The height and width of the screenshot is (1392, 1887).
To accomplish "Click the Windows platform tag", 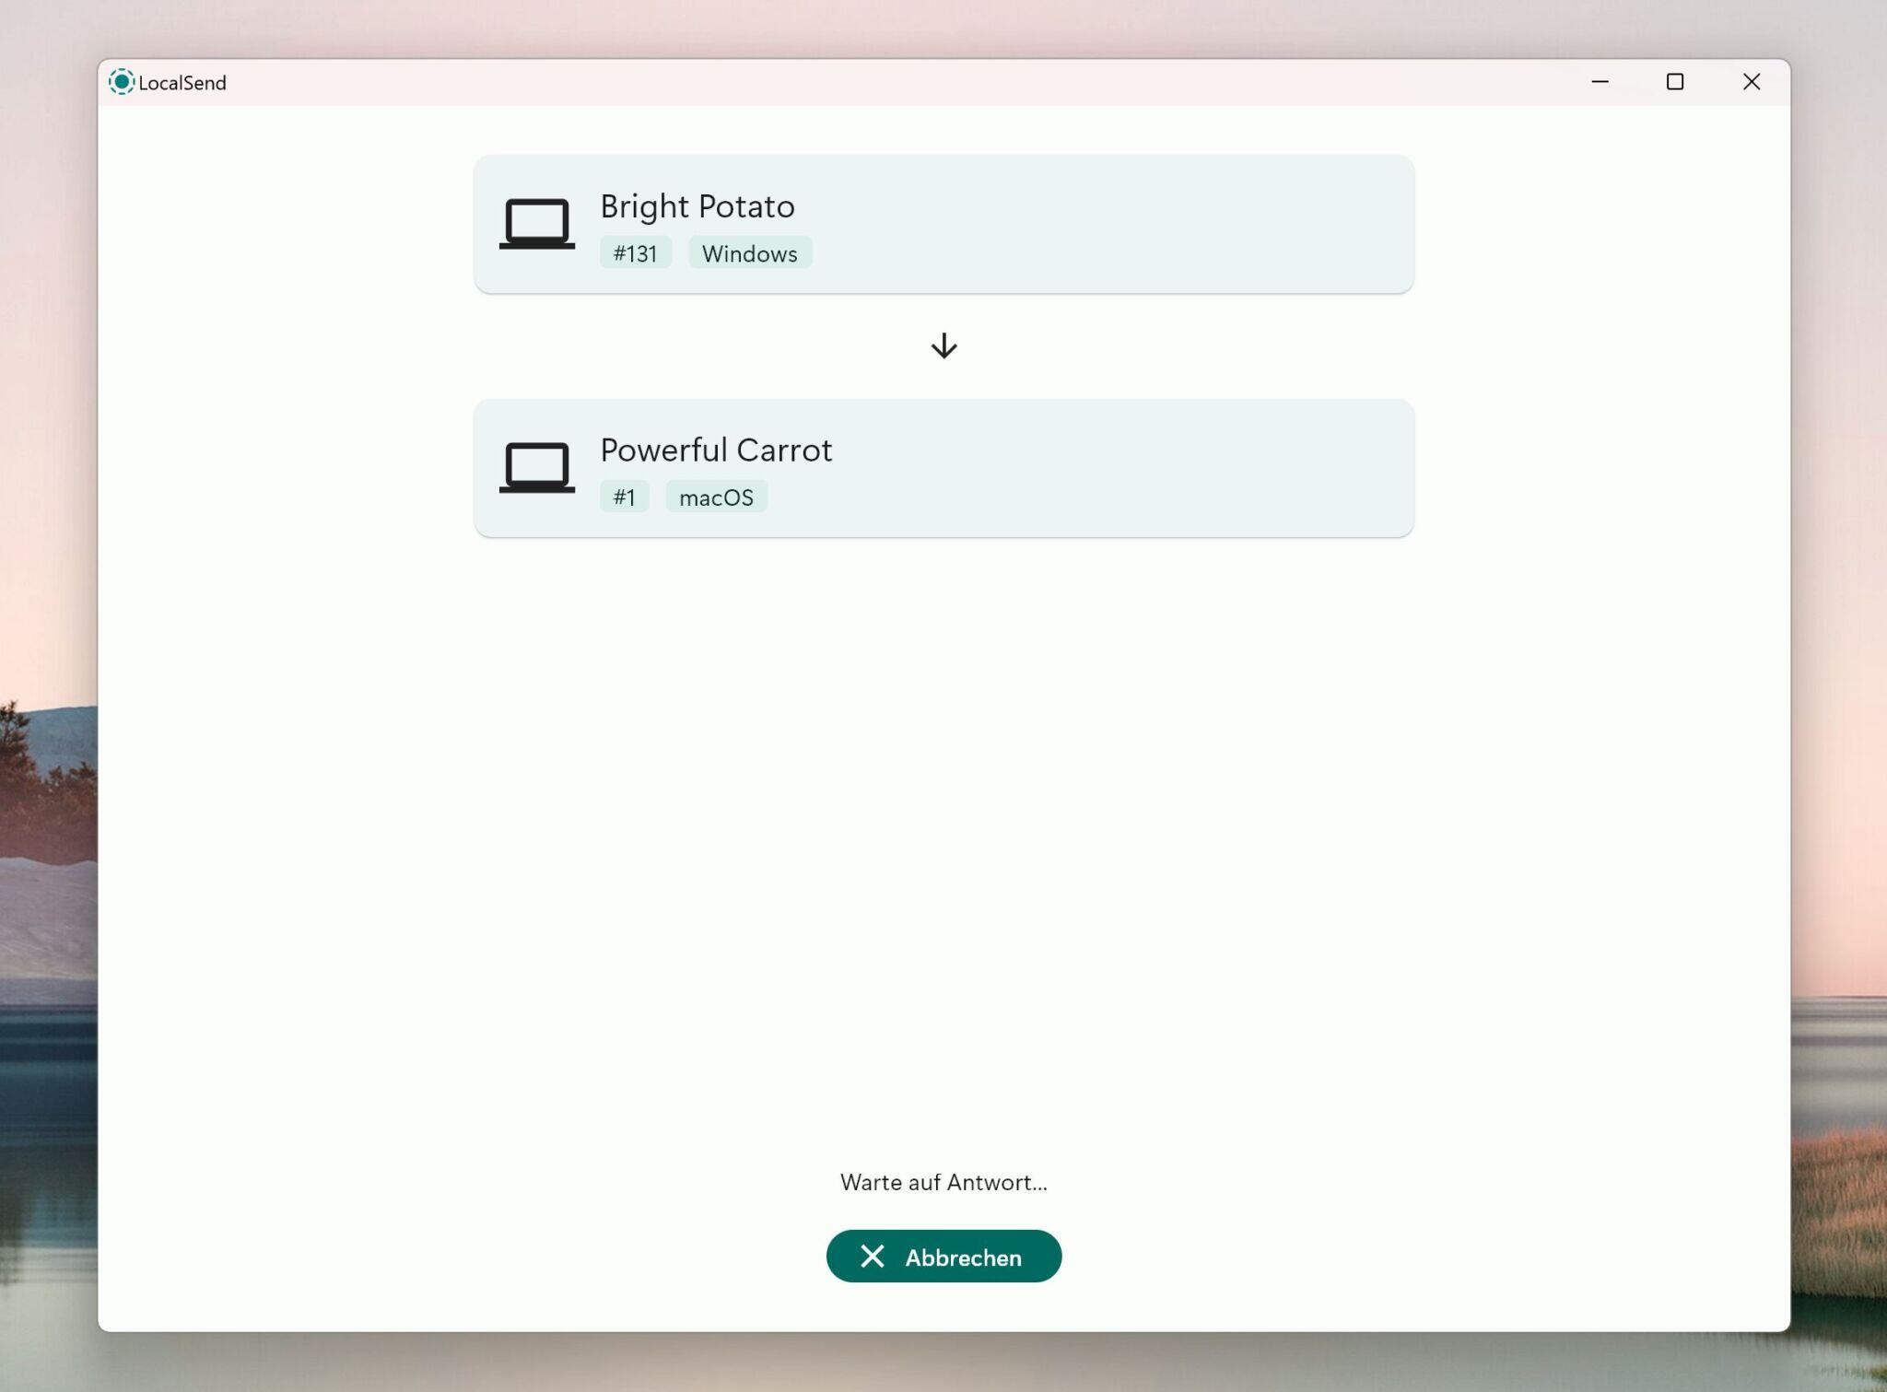I will pyautogui.click(x=750, y=253).
